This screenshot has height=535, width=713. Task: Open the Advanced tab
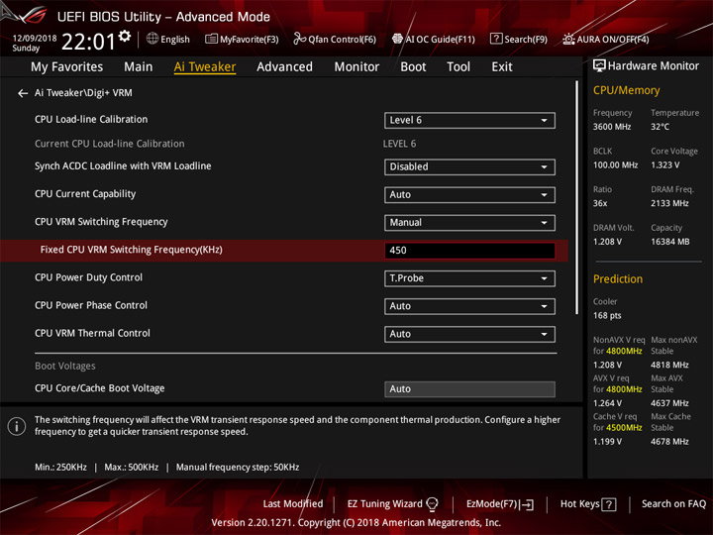coord(284,67)
